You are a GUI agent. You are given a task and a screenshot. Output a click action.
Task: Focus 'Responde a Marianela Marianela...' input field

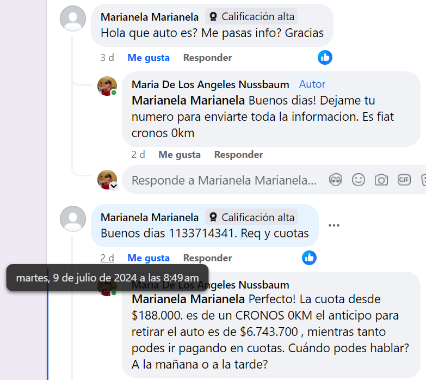tap(224, 180)
